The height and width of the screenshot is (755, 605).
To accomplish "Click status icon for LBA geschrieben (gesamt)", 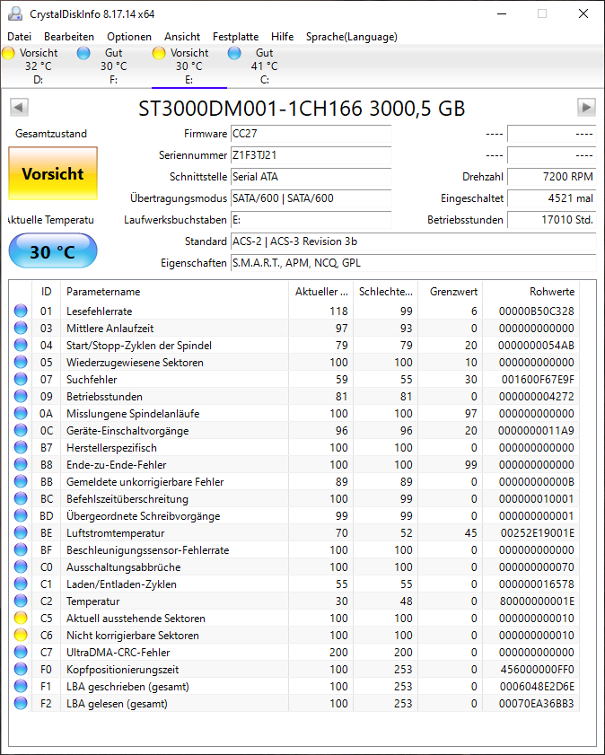I will click(21, 686).
